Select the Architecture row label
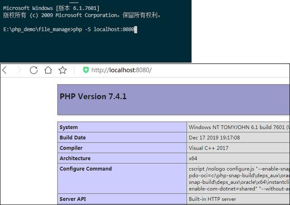This screenshot has width=290, height=205. click(x=75, y=158)
